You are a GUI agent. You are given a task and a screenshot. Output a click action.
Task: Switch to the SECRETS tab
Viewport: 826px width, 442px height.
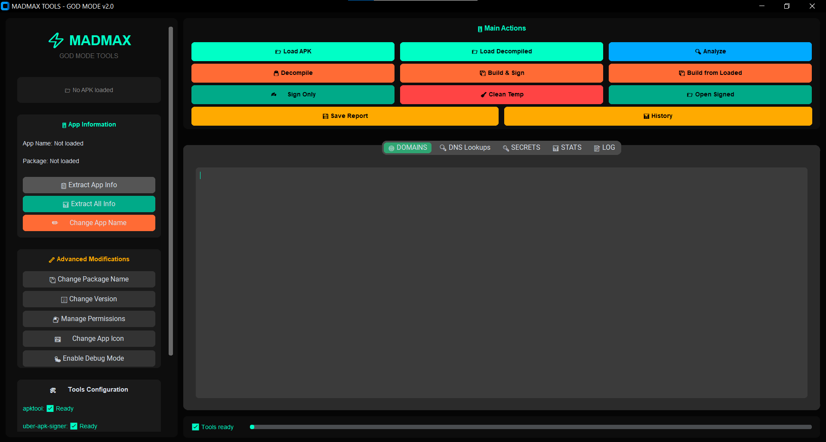tap(521, 148)
